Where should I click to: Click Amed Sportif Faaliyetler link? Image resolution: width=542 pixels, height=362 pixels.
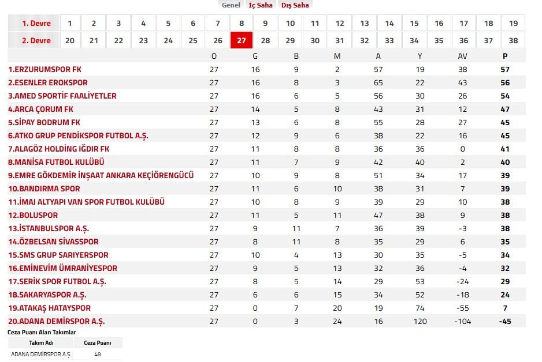[62, 96]
